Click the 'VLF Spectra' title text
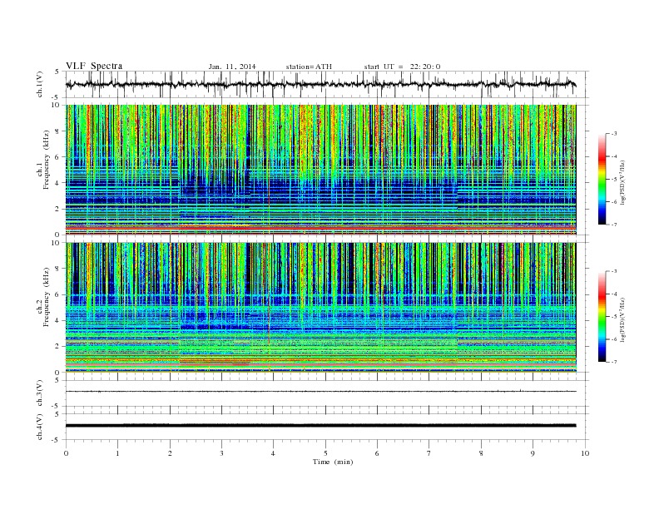The height and width of the screenshot is (509, 659). click(94, 66)
